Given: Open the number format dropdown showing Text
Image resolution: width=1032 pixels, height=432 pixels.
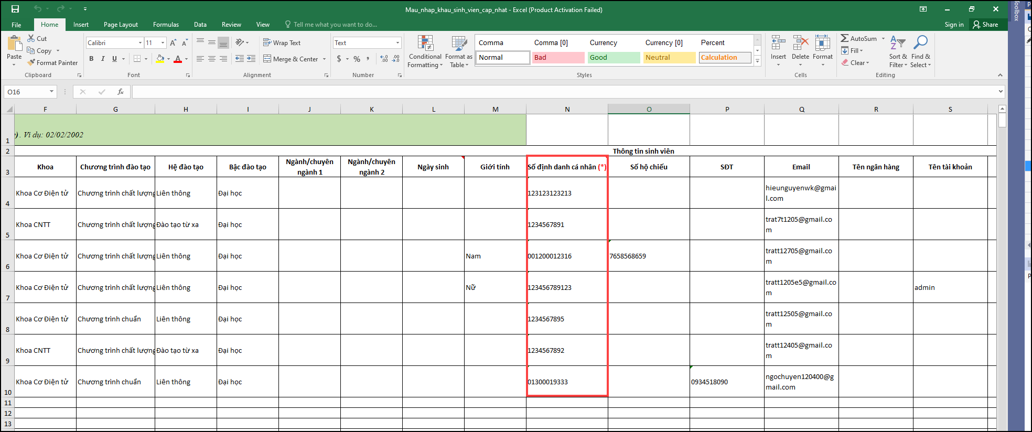Looking at the screenshot, I should (x=397, y=42).
